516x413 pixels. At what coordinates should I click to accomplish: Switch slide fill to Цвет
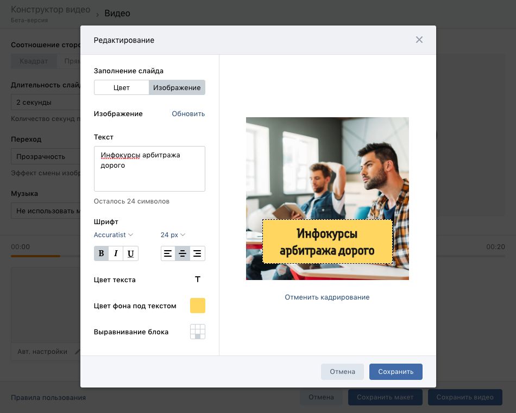coord(122,87)
